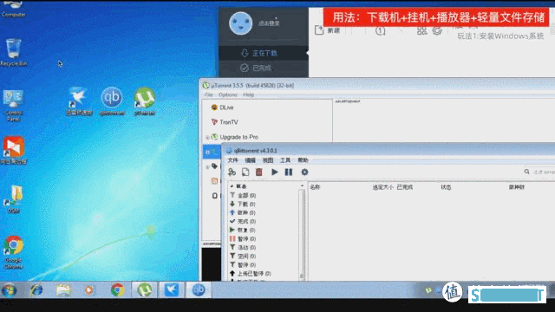Switch to 已完成 completed tab
Image resolution: width=555 pixels, height=312 pixels.
tap(264, 68)
